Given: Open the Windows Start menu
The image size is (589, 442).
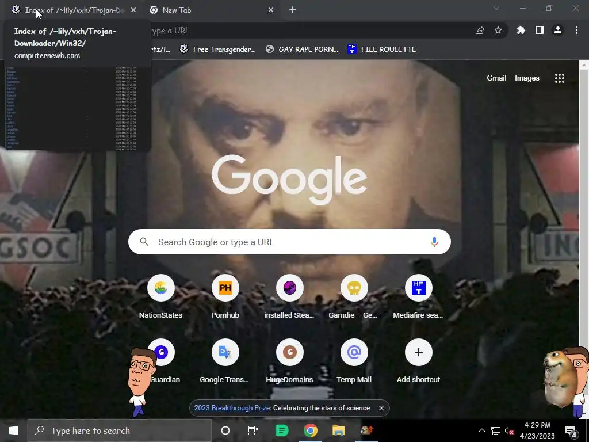Looking at the screenshot, I should [14, 430].
